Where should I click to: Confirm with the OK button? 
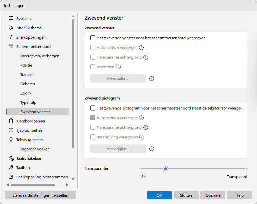(x=159, y=195)
